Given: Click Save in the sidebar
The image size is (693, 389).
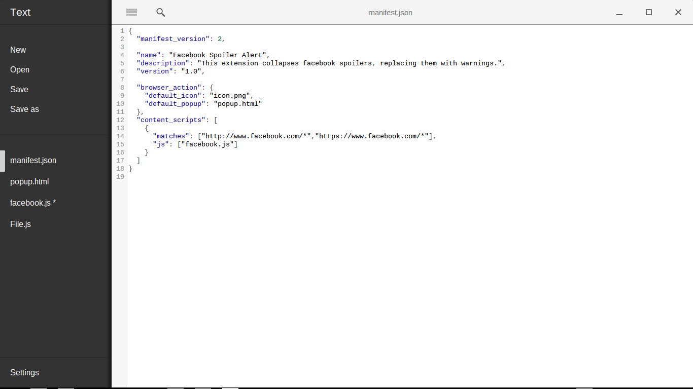Looking at the screenshot, I should [19, 89].
